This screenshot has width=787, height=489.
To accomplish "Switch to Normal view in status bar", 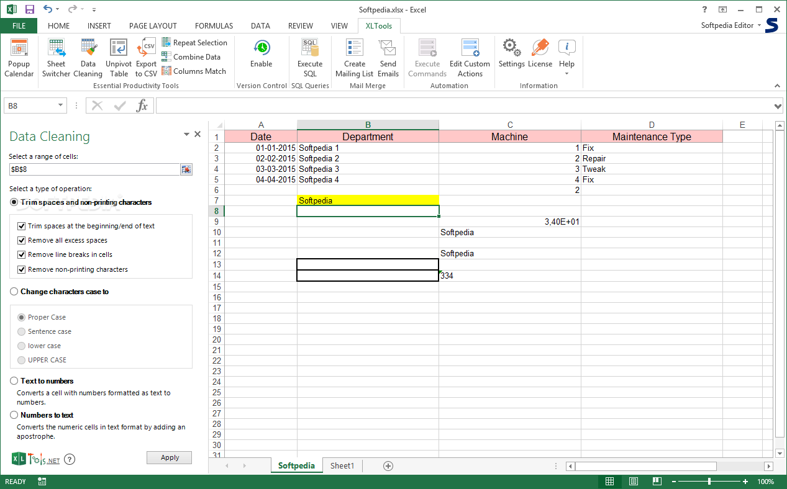I will (x=609, y=482).
